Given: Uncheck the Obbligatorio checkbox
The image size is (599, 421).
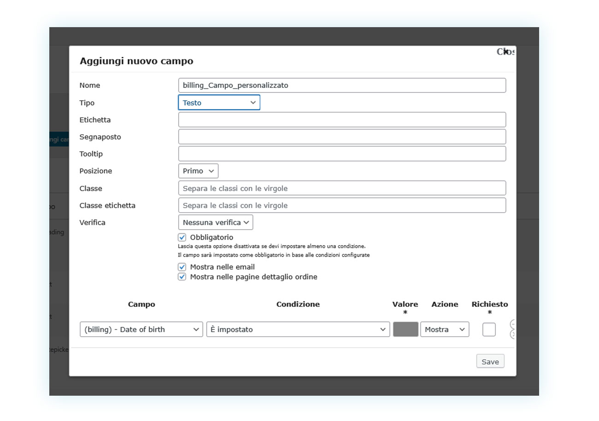Looking at the screenshot, I should tap(182, 237).
